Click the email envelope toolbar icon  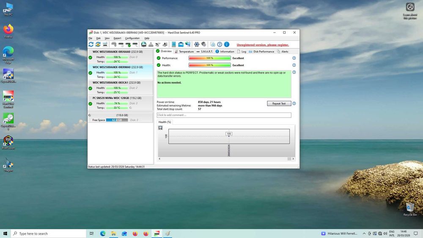point(181,44)
